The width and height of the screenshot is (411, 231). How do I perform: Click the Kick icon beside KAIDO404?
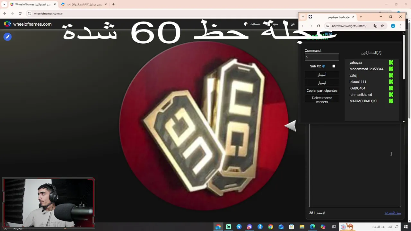point(391,88)
